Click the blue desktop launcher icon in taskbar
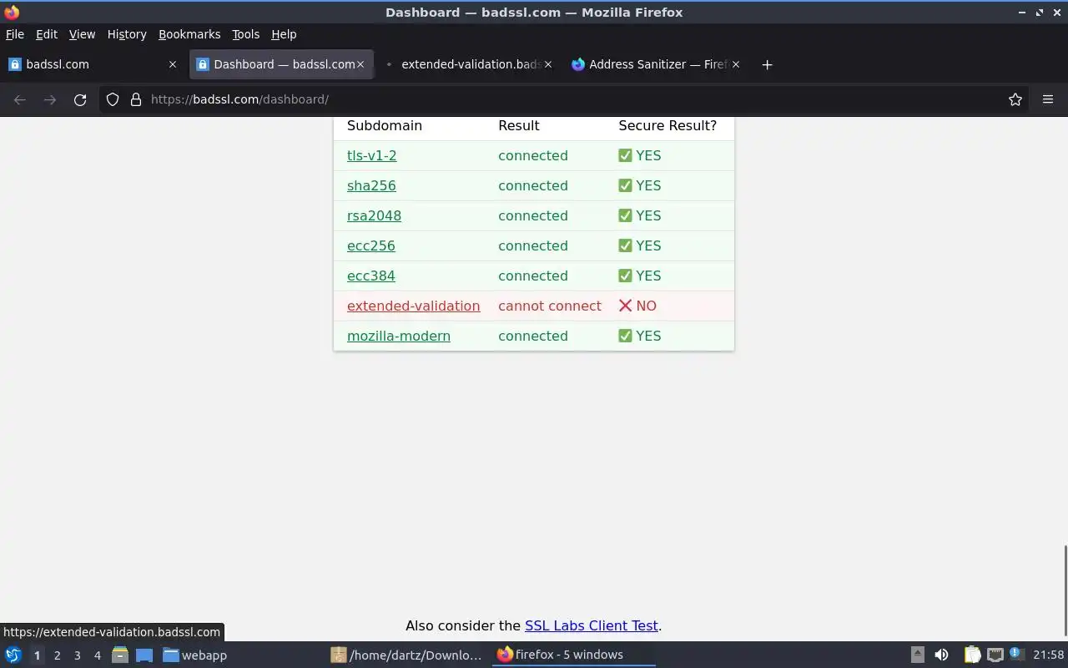 click(x=144, y=655)
